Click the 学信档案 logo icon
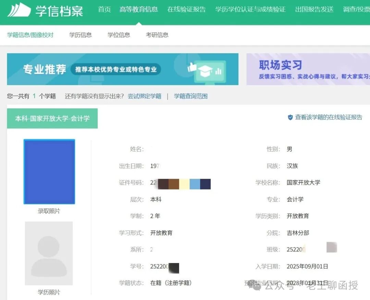Viewport: 370px width, 300px height. tap(19, 10)
